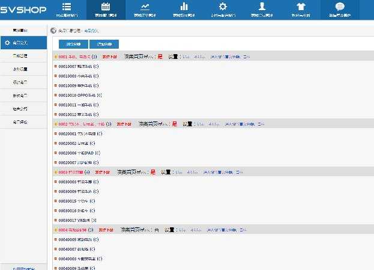Open the red 0001 category name link
The width and height of the screenshot is (374, 270).
point(74,57)
